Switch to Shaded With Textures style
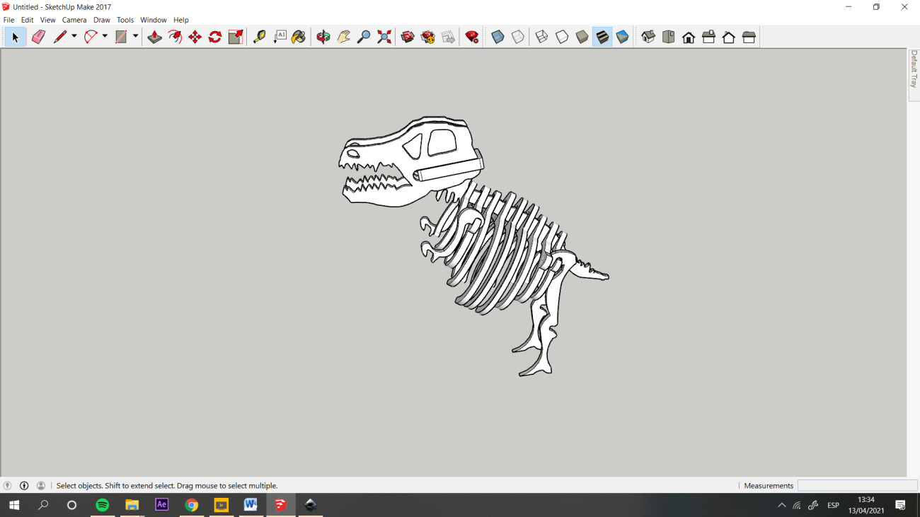The image size is (920, 517). (x=602, y=37)
